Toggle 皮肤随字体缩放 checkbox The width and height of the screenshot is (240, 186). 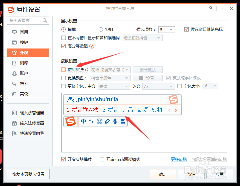coord(169,78)
